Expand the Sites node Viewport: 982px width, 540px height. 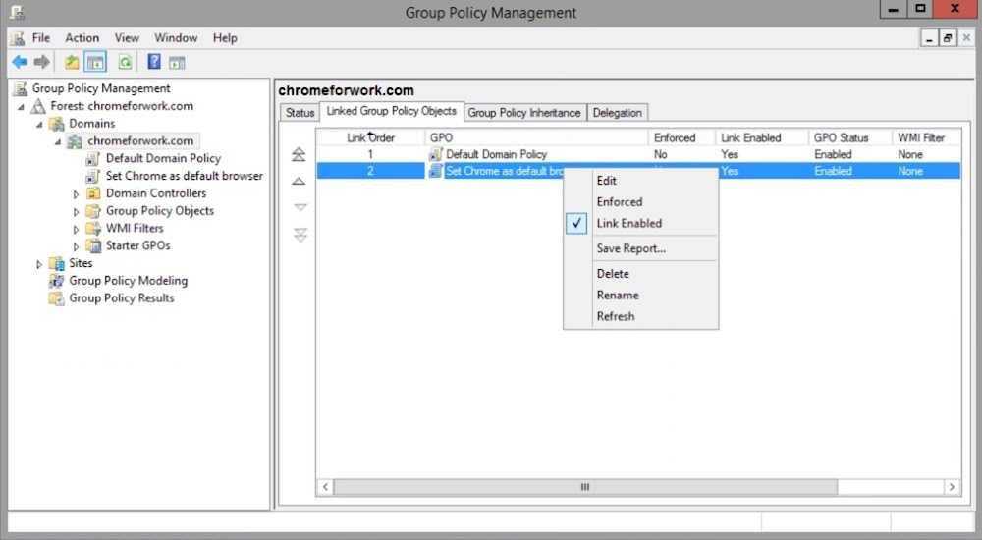39,264
